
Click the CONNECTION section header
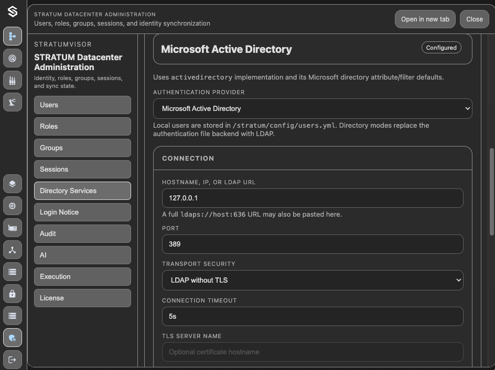click(x=188, y=158)
